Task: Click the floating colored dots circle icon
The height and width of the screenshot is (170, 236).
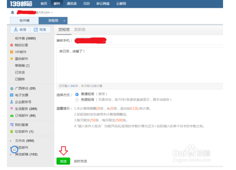Action: 14,149
